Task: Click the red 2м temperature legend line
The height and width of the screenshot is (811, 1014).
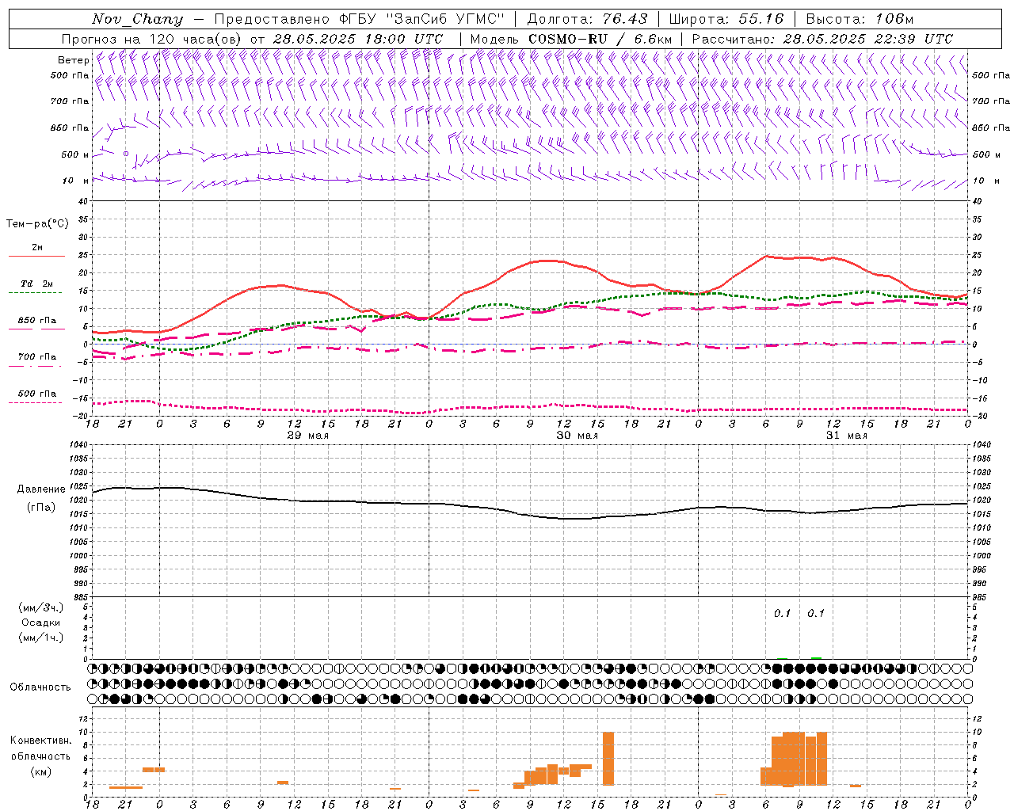Action: click(36, 256)
